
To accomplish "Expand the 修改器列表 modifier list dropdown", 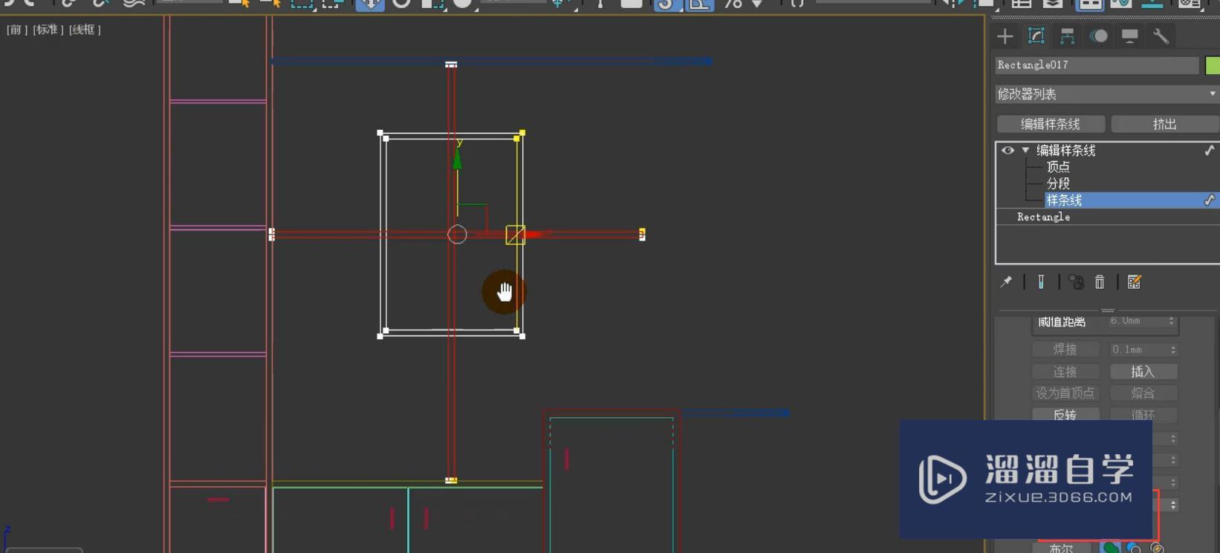I will tap(1107, 94).
